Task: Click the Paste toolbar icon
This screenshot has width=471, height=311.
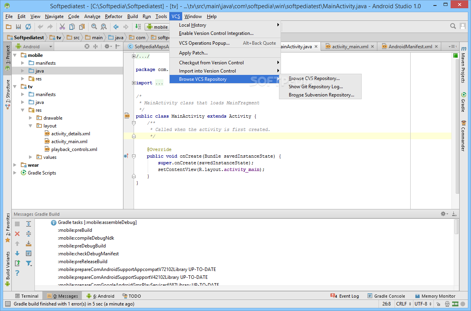Action: click(82, 27)
